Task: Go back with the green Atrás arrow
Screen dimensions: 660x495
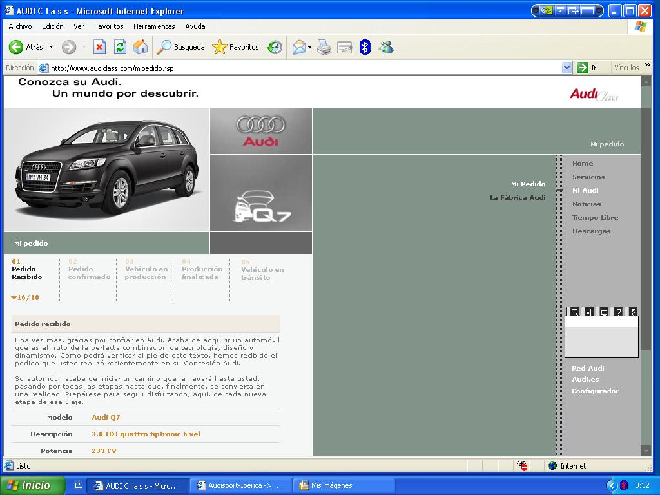Action: point(16,47)
